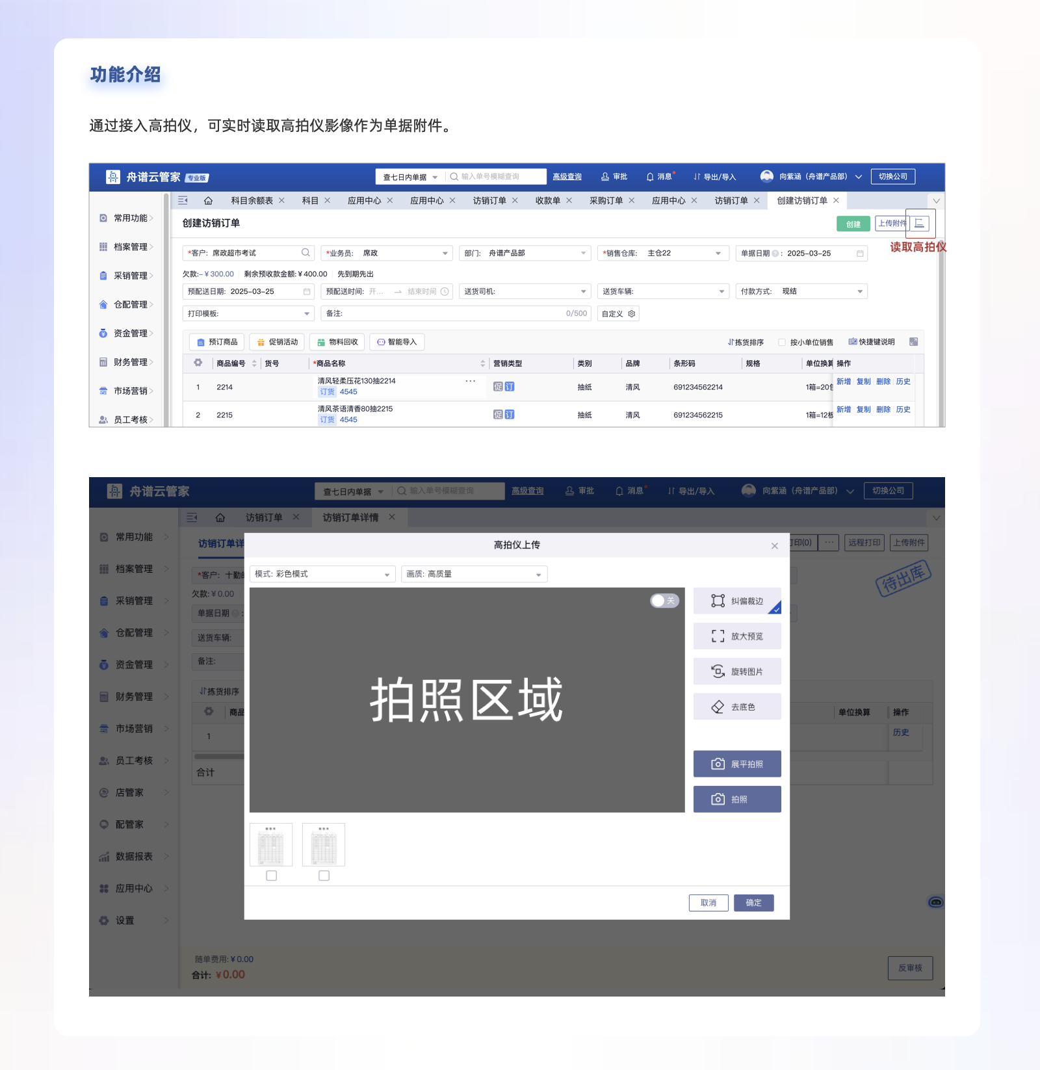
Task: Select the 纠偏裁边 deskew crop tool
Action: pos(737,601)
